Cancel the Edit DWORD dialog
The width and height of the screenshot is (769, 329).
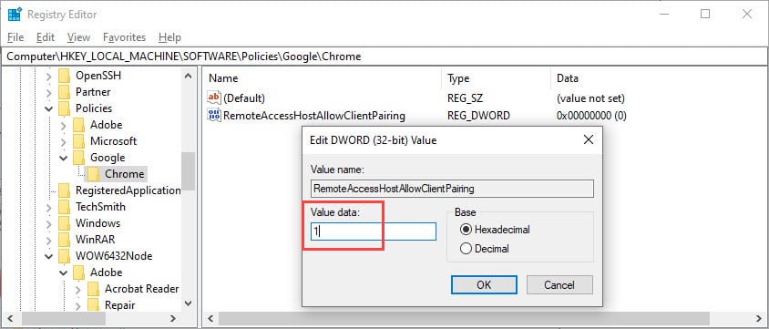pos(559,285)
